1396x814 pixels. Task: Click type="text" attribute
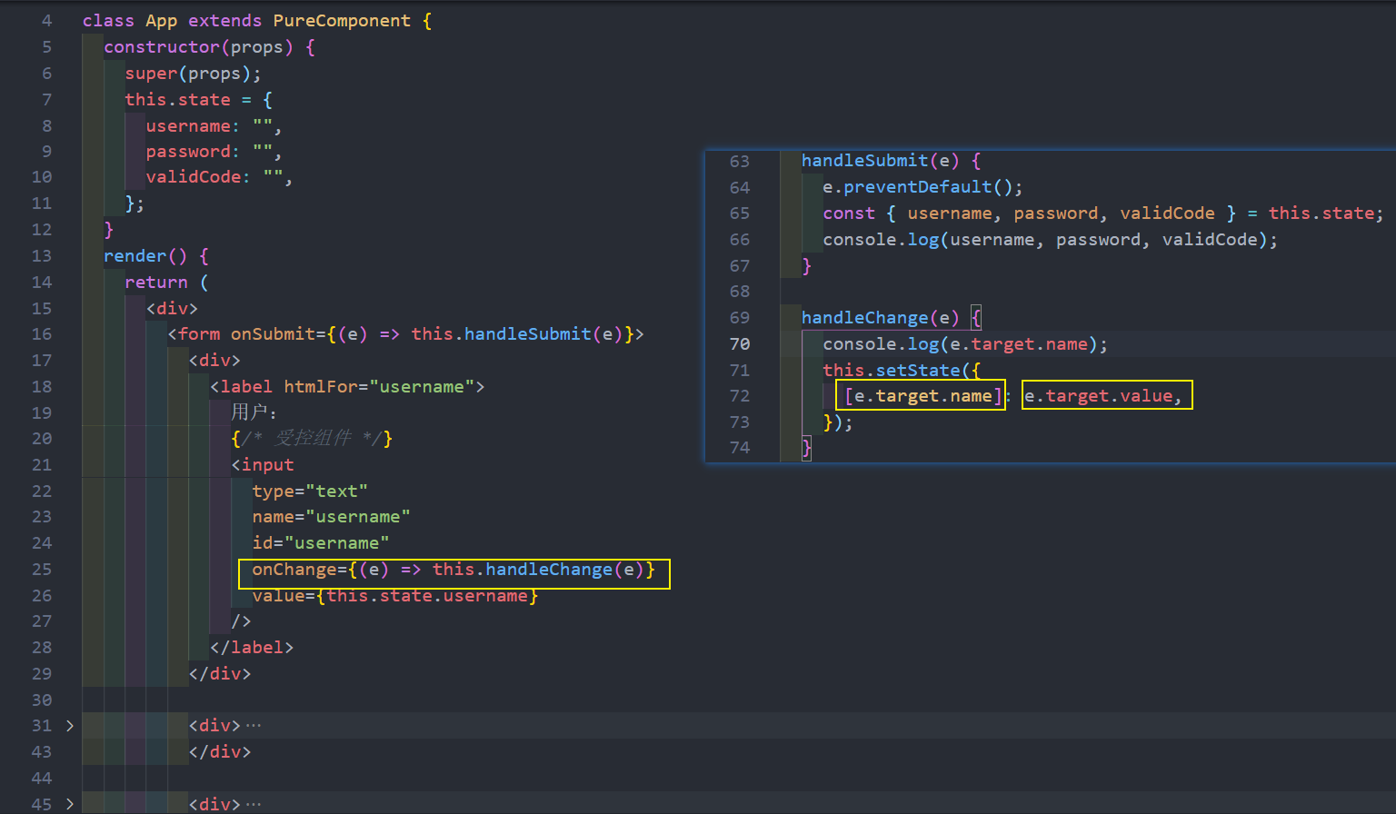[310, 491]
